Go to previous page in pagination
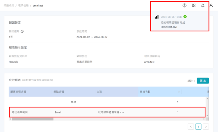 (191, 126)
